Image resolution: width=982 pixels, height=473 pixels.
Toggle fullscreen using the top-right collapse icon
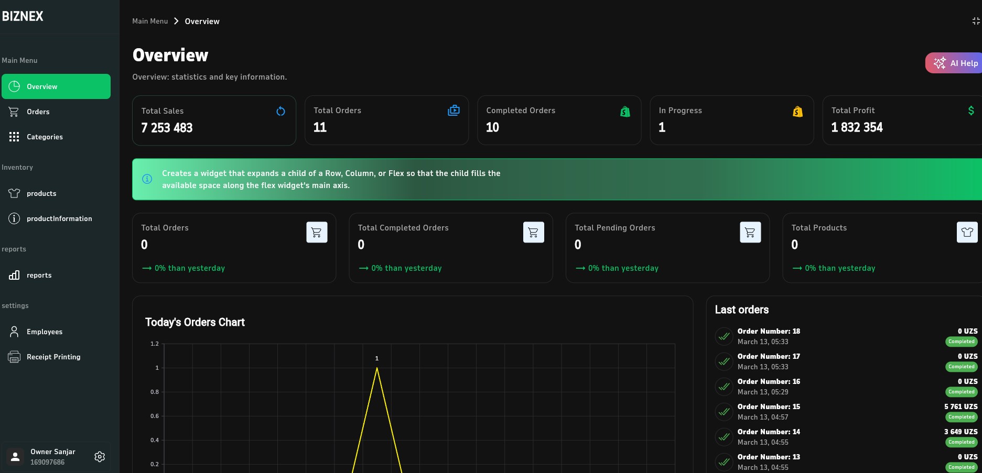coord(976,21)
